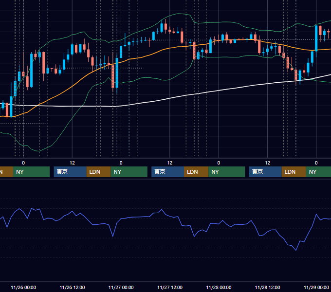Click the 11/26 12:00 date label
The image size is (331, 292).
coord(72,287)
